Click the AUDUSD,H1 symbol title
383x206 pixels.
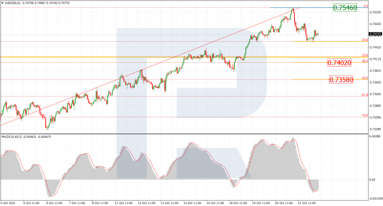12,3
